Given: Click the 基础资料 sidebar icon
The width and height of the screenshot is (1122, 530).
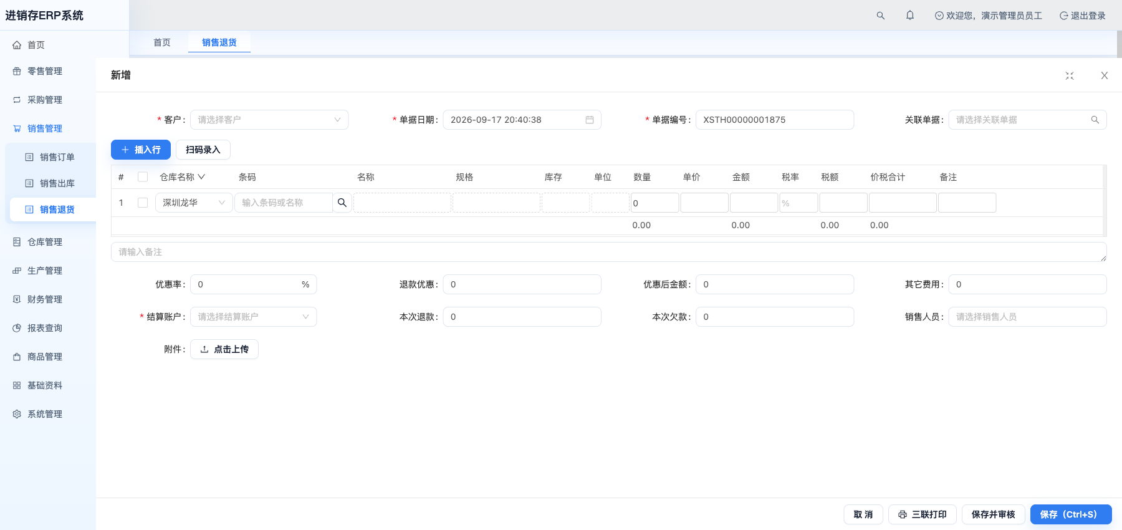Looking at the screenshot, I should pyautogui.click(x=17, y=385).
